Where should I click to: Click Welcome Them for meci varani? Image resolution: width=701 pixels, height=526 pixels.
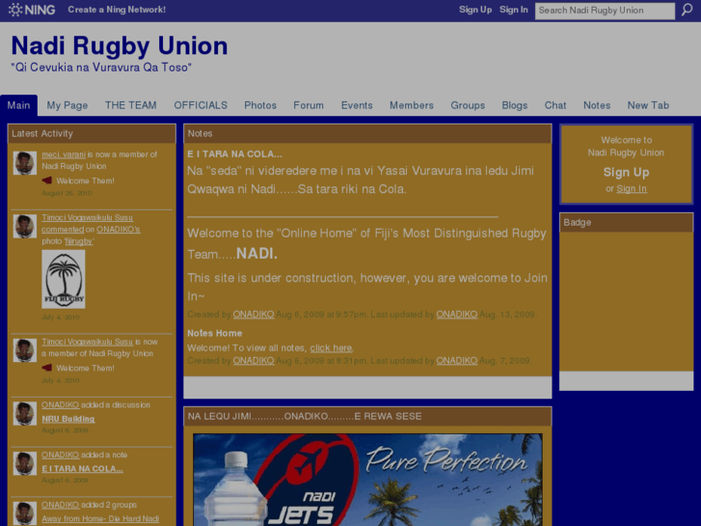coord(86,180)
